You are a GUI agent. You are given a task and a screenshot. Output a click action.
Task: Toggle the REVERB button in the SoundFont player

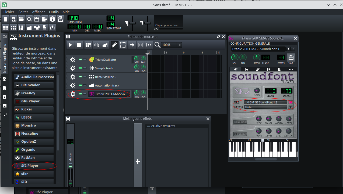[x=240, y=122]
